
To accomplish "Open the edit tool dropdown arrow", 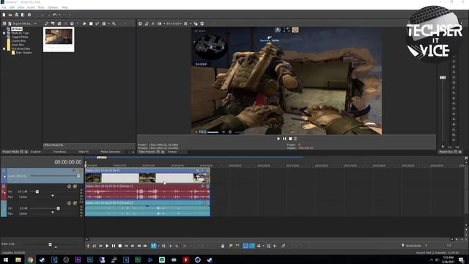I will point(158,246).
